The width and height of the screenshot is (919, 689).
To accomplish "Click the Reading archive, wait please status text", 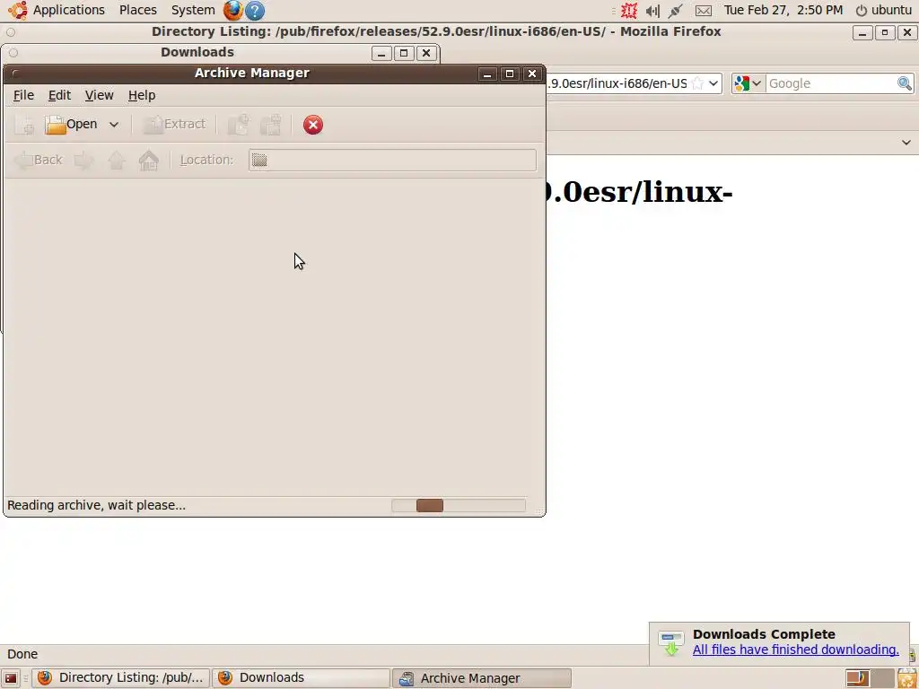I will coord(96,505).
